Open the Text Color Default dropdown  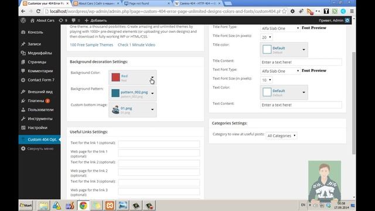point(284,93)
